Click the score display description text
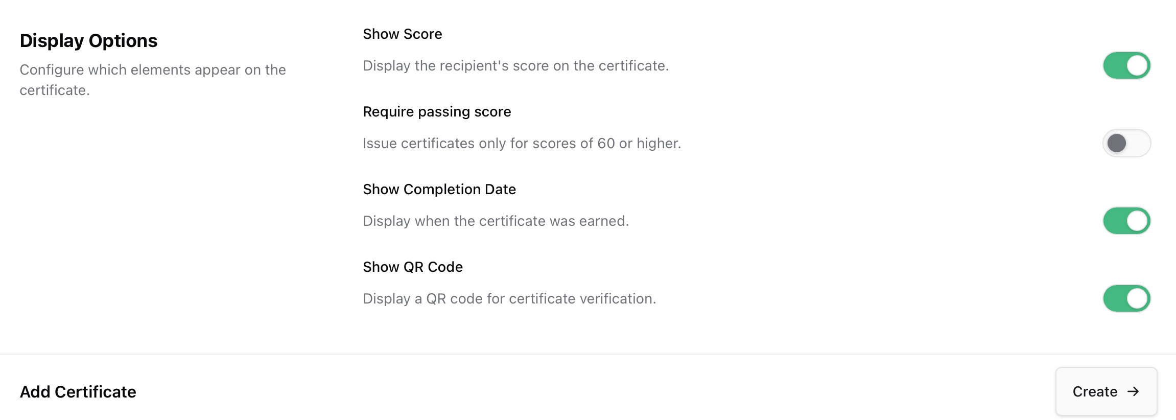 point(515,65)
